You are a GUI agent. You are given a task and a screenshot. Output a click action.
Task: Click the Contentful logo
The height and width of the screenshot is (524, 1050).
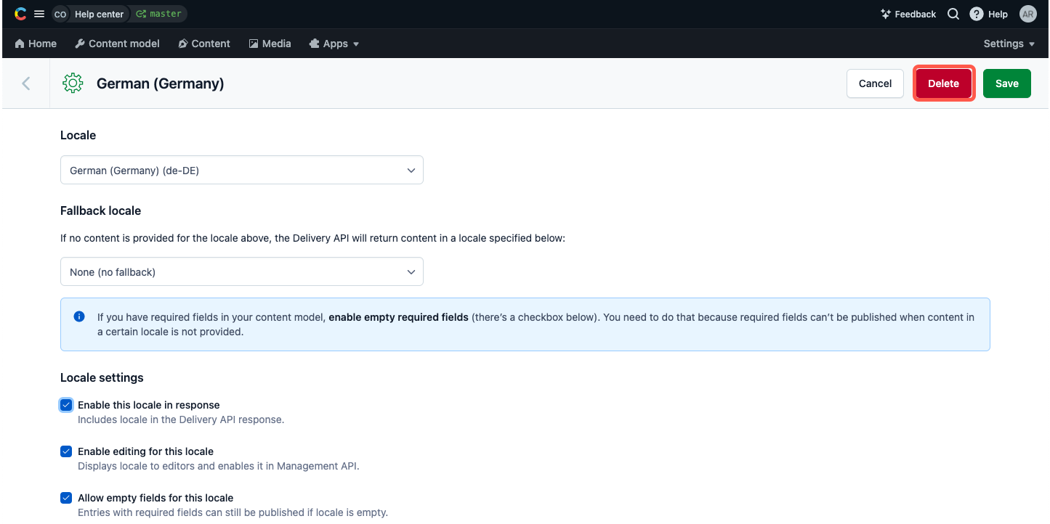tap(20, 13)
